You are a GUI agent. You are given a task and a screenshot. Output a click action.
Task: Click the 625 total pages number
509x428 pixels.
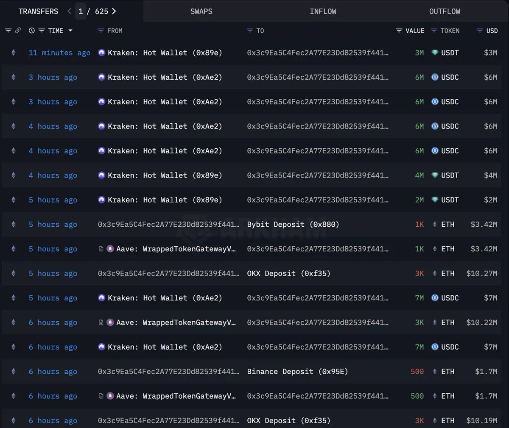(x=101, y=11)
